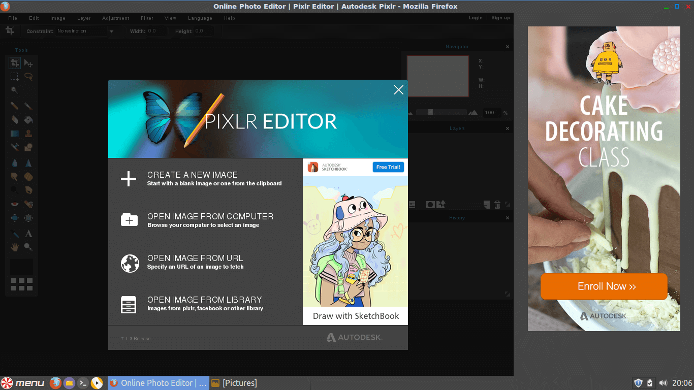
Task: Open the File menu
Action: click(x=13, y=18)
